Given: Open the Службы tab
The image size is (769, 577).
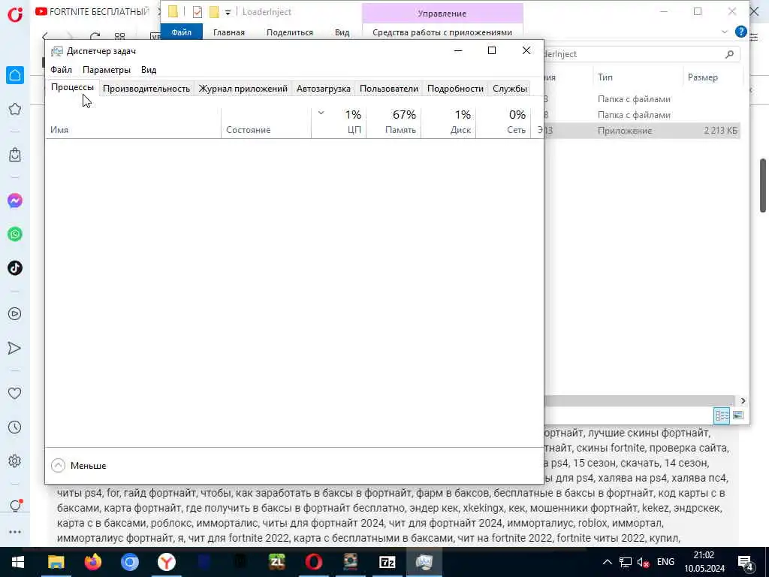Looking at the screenshot, I should click(510, 89).
